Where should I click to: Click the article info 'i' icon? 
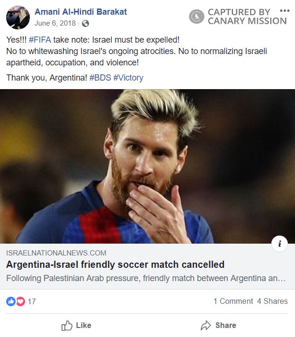(x=279, y=244)
